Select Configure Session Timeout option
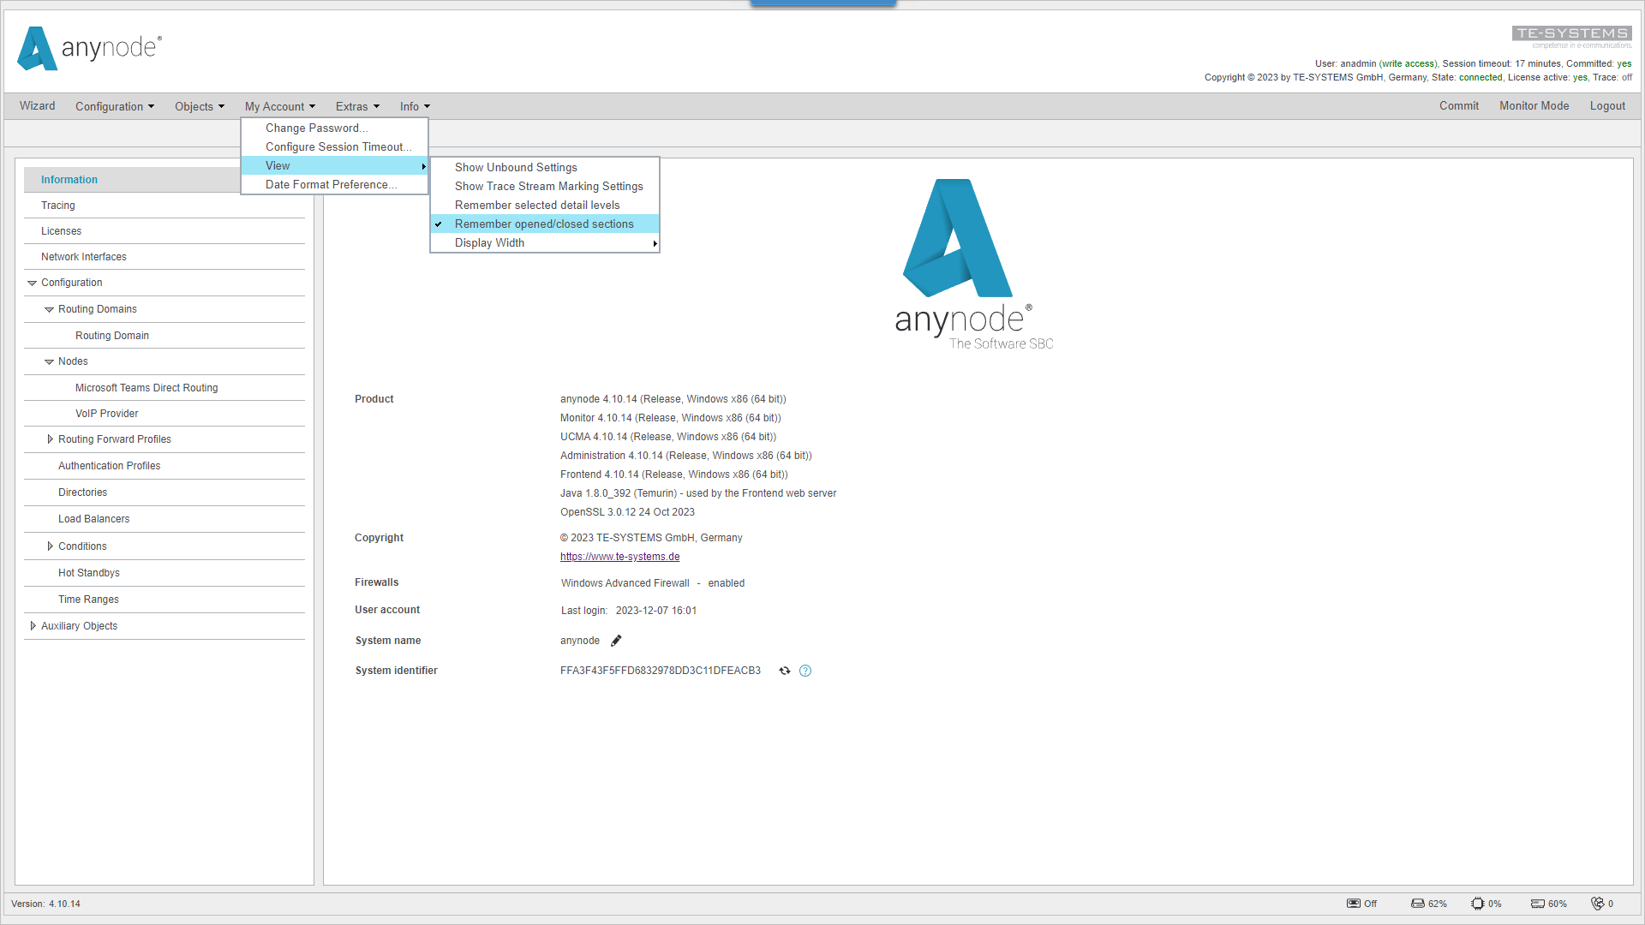Image resolution: width=1645 pixels, height=925 pixels. click(338, 146)
